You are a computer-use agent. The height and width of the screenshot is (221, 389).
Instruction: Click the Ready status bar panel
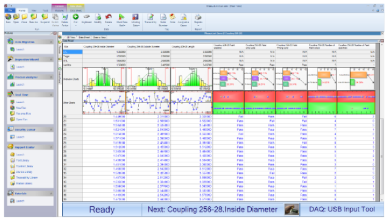click(x=102, y=209)
